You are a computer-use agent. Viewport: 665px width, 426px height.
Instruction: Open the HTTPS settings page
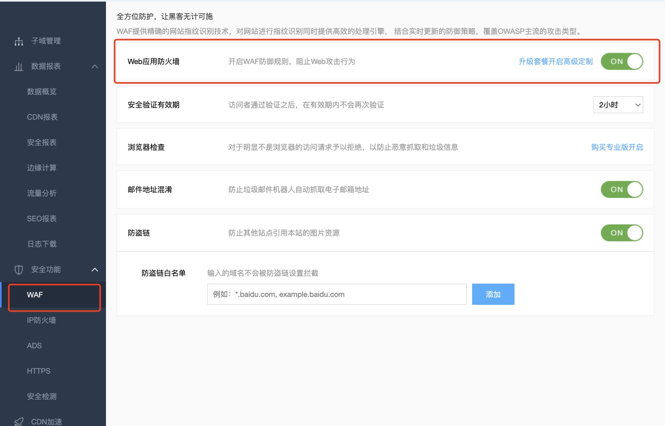39,371
